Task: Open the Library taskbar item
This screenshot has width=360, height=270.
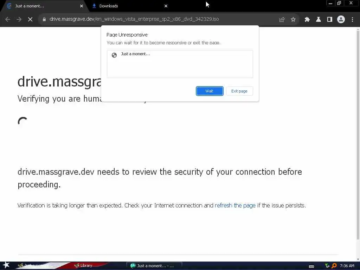Action: pyautogui.click(x=83, y=265)
